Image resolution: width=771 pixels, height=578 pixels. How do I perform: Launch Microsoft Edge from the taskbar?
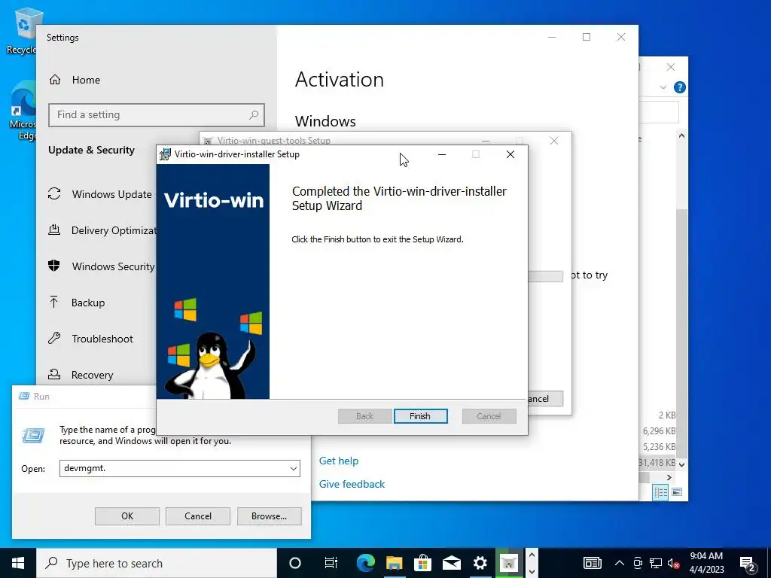tap(365, 563)
